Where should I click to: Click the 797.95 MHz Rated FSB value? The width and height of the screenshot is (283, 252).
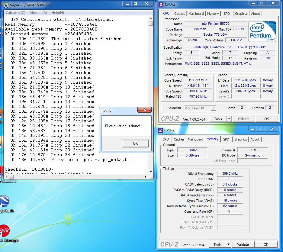coord(198,96)
